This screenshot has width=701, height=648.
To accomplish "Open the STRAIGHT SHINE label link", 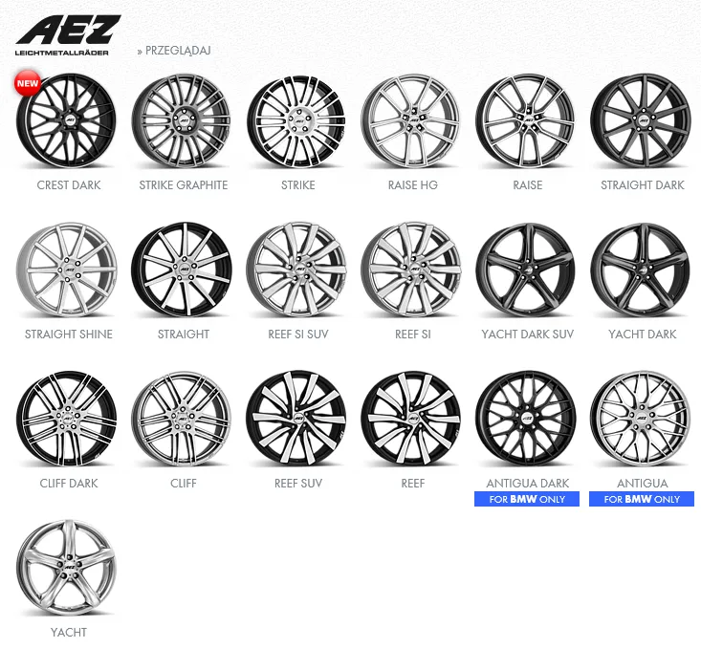I will coord(69,335).
